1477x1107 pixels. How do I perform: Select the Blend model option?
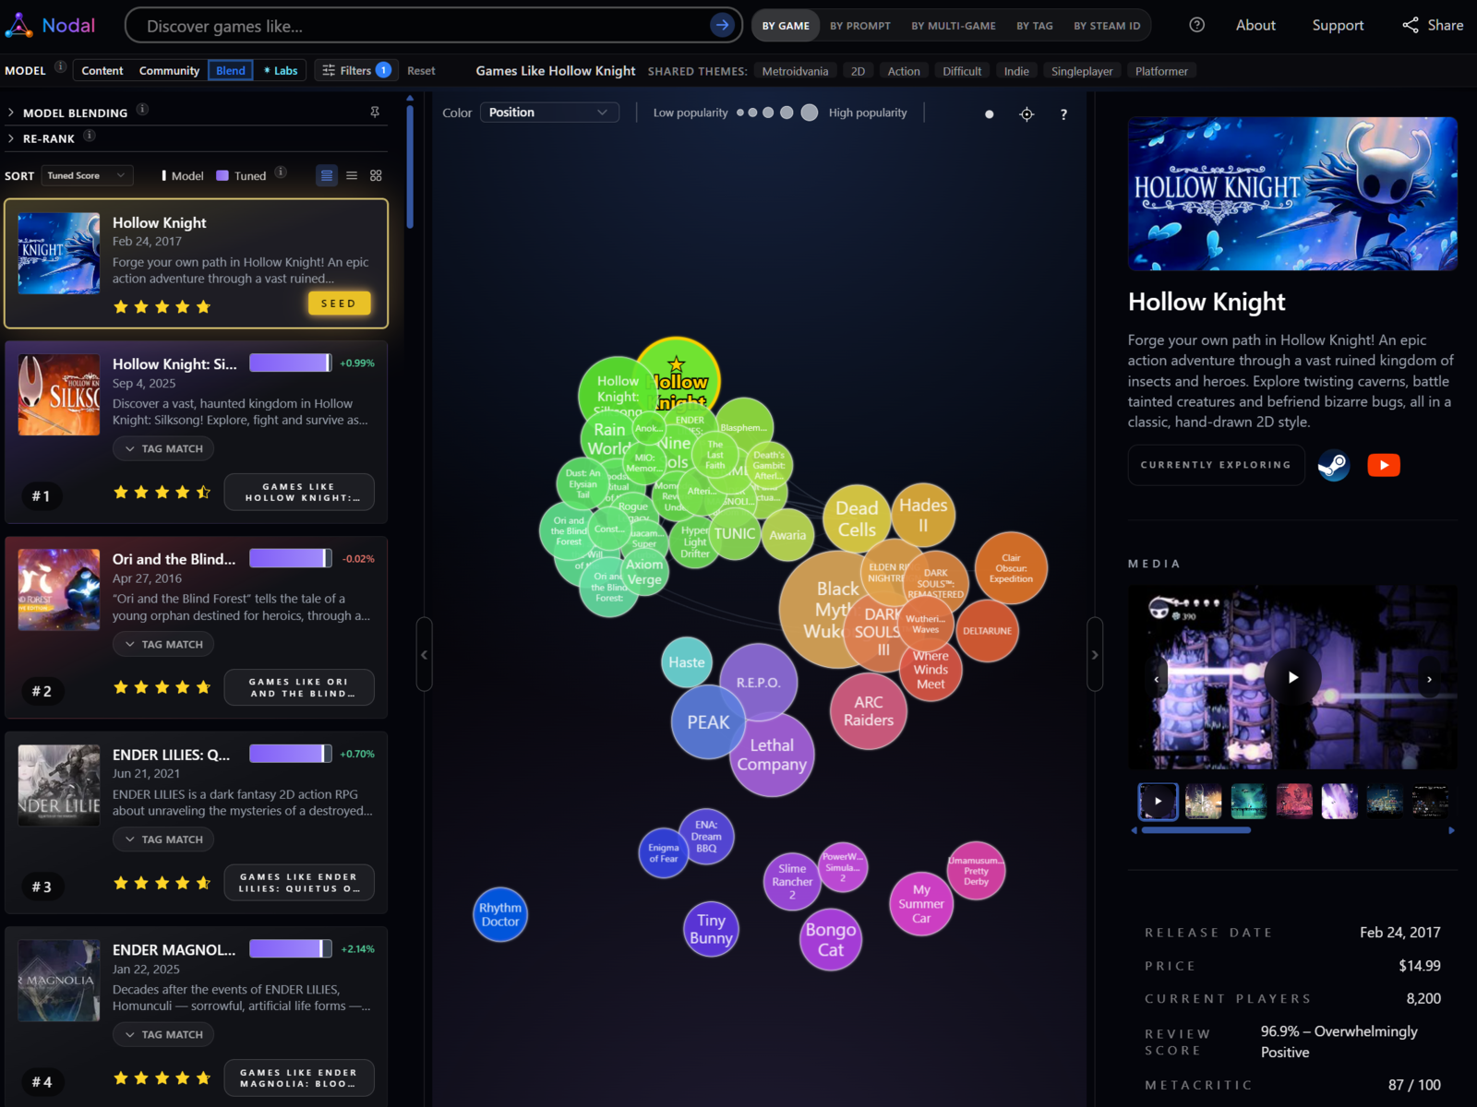pos(231,71)
